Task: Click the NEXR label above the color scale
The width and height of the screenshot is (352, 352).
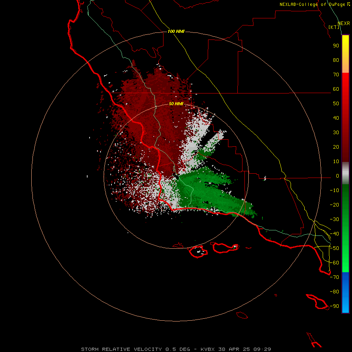Action: coord(344,23)
